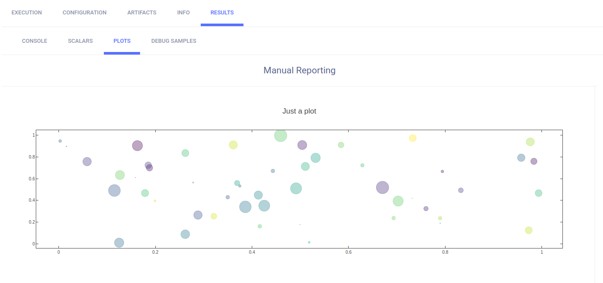Viewport: 603px width, 283px height.
Task: Click the 'Just a plot' chart title
Action: (x=299, y=111)
